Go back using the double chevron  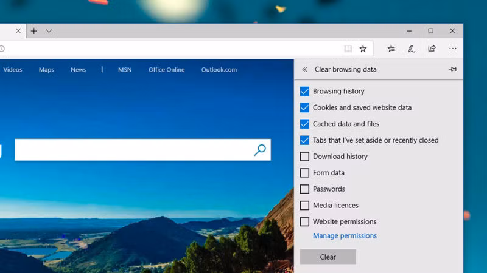click(x=304, y=70)
